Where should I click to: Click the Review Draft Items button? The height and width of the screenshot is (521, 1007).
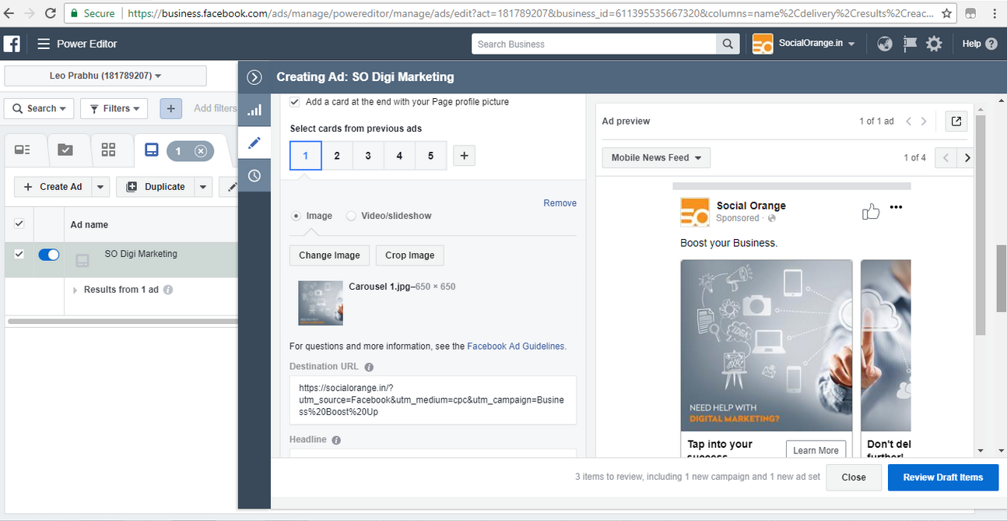click(942, 477)
